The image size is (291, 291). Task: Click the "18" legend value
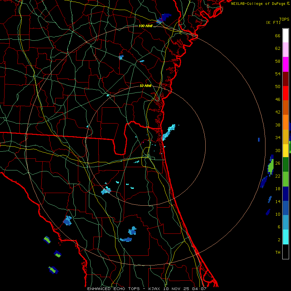point(278,189)
